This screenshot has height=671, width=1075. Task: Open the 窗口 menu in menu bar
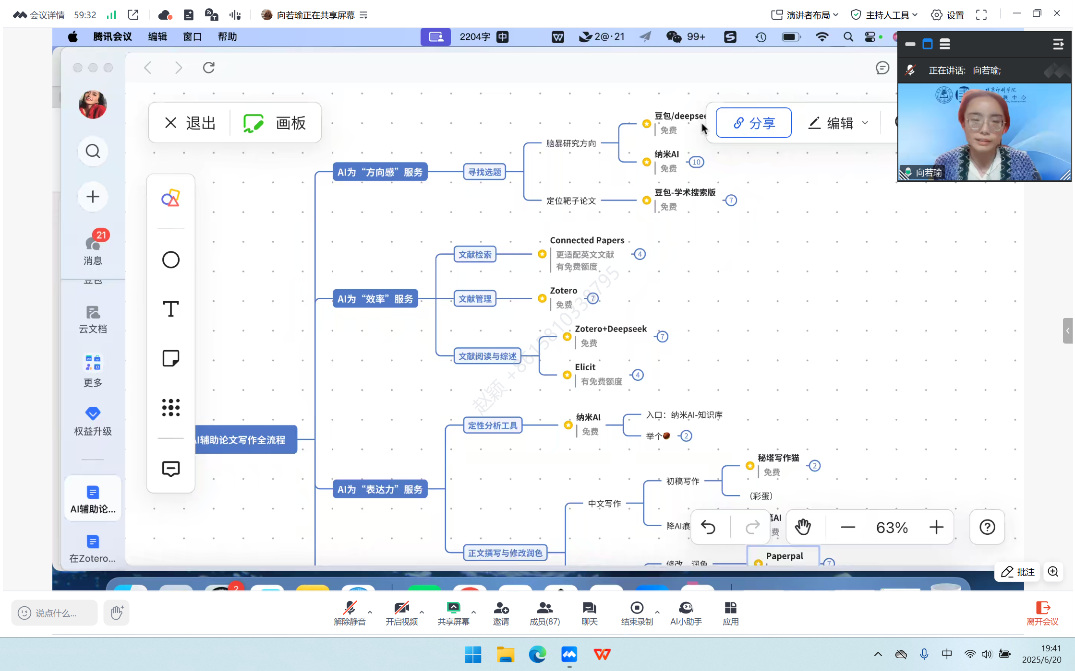click(x=192, y=37)
